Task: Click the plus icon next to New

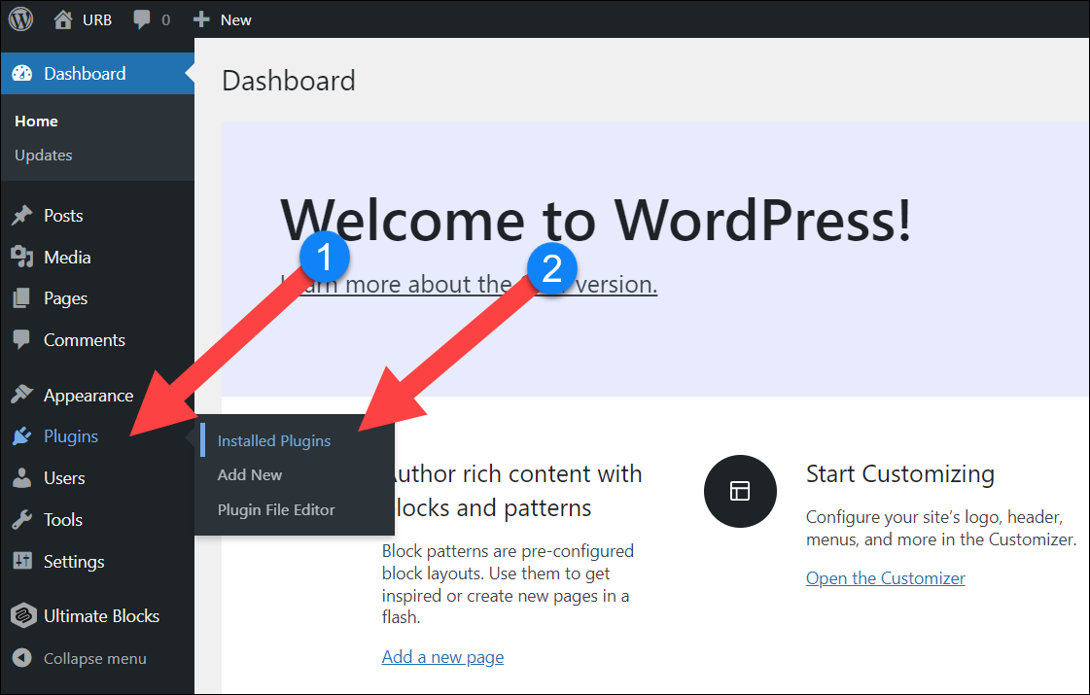Action: point(201,19)
